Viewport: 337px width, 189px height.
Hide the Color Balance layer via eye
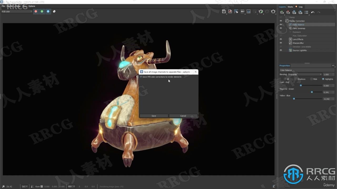pos(281,25)
